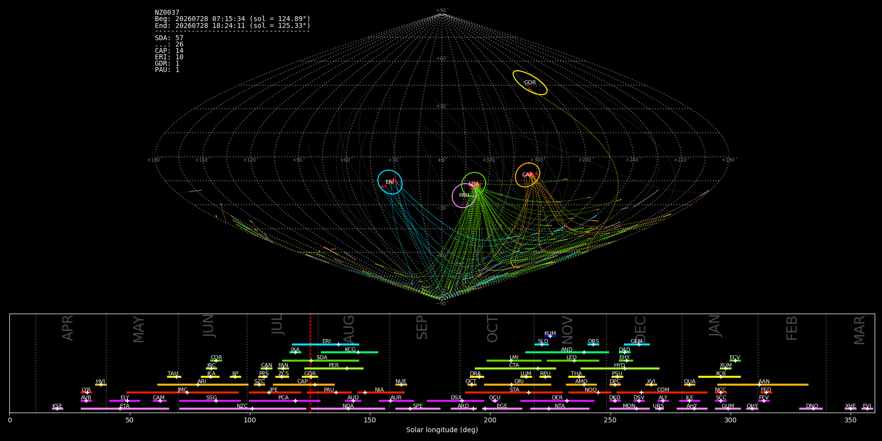Click the violet PAU radiant circle on sky map
882x441 pixels.
tap(464, 196)
